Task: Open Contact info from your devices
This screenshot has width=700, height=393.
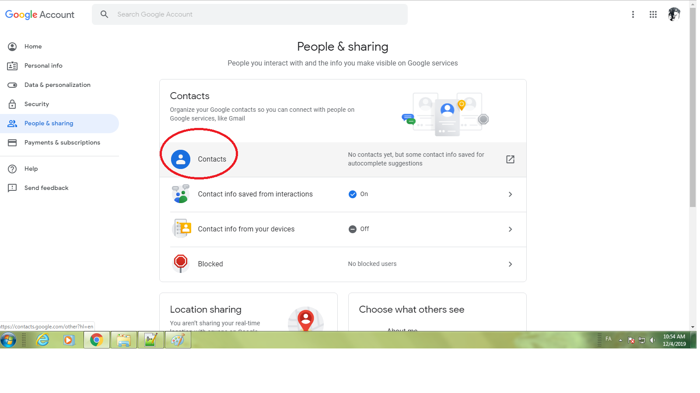Action: tap(343, 229)
